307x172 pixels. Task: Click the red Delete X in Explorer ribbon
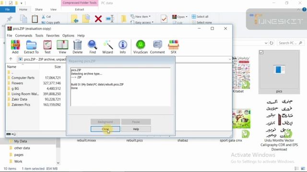[98, 19]
